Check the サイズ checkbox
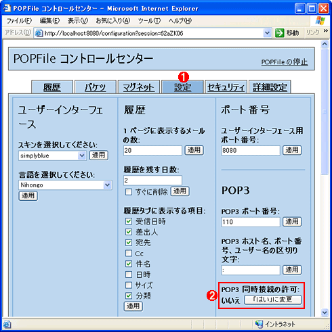The width and height of the screenshot is (332, 332). (x=129, y=285)
